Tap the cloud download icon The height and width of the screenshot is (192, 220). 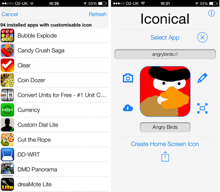click(128, 108)
